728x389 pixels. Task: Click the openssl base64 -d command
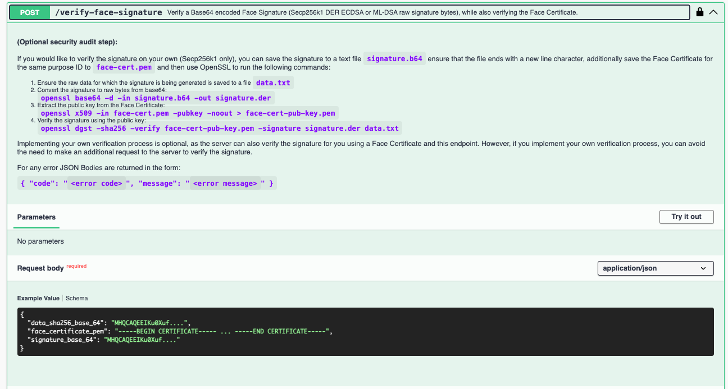coord(156,98)
